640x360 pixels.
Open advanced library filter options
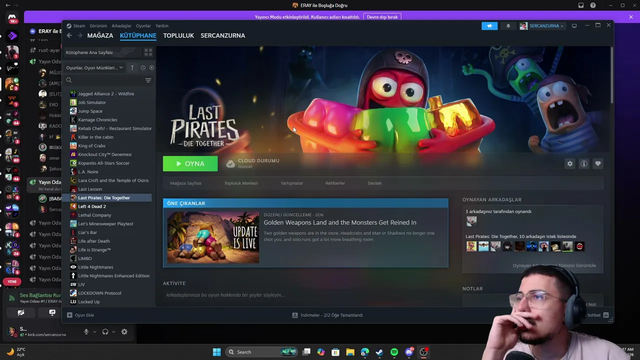pyautogui.click(x=148, y=80)
